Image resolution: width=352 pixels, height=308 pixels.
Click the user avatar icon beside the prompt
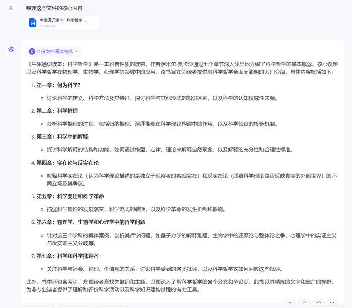pyautogui.click(x=11, y=8)
